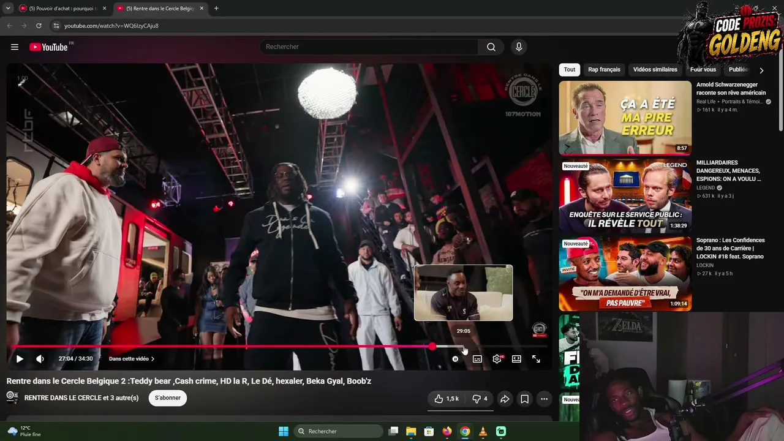This screenshot has height=441, width=784.
Task: Start voice search with microphone icon
Action: [x=519, y=47]
